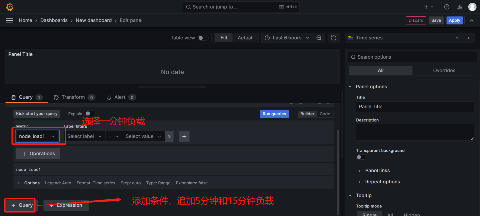Open the help question mark icon
Screen dimensions: 480x216
(x=446, y=7)
